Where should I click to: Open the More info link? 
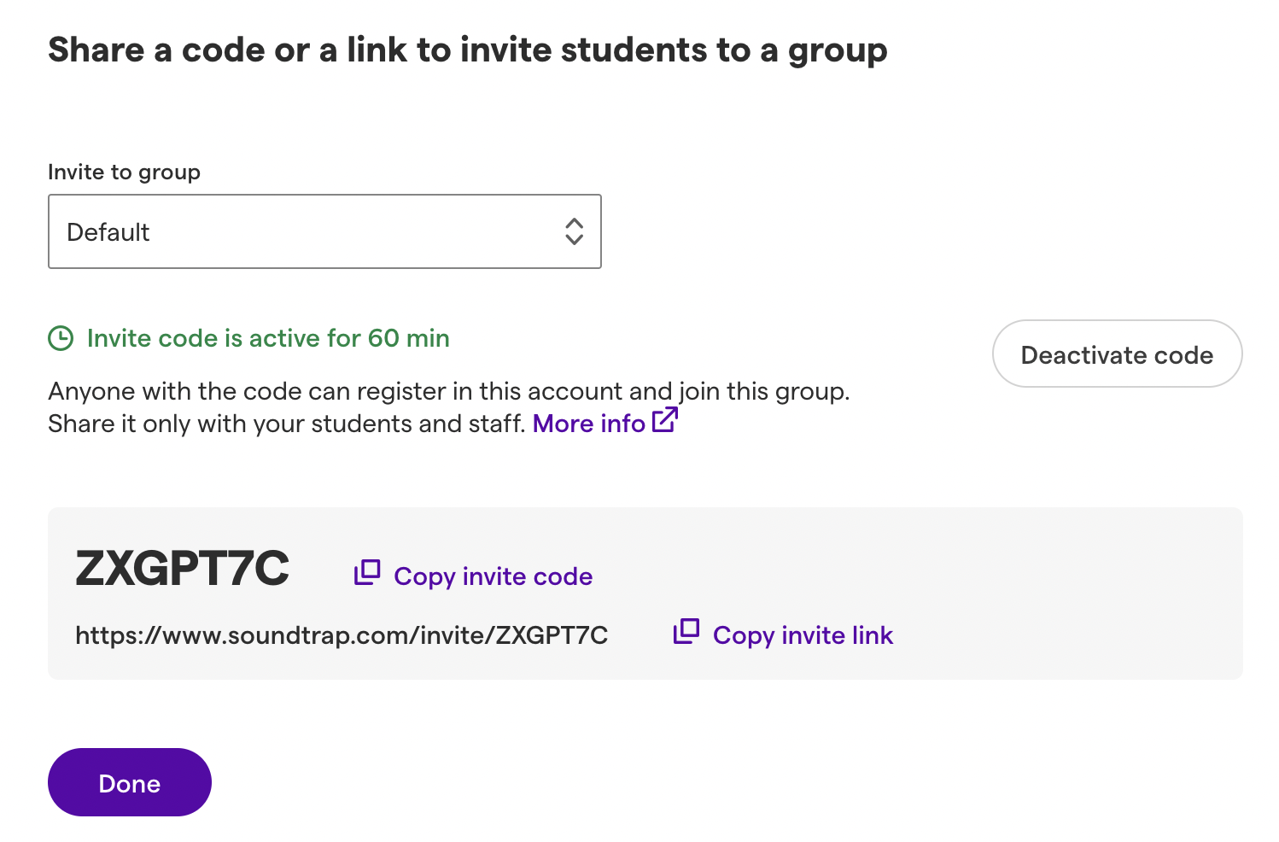[x=589, y=423]
